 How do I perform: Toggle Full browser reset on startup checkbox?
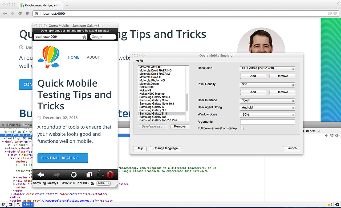click(242, 129)
